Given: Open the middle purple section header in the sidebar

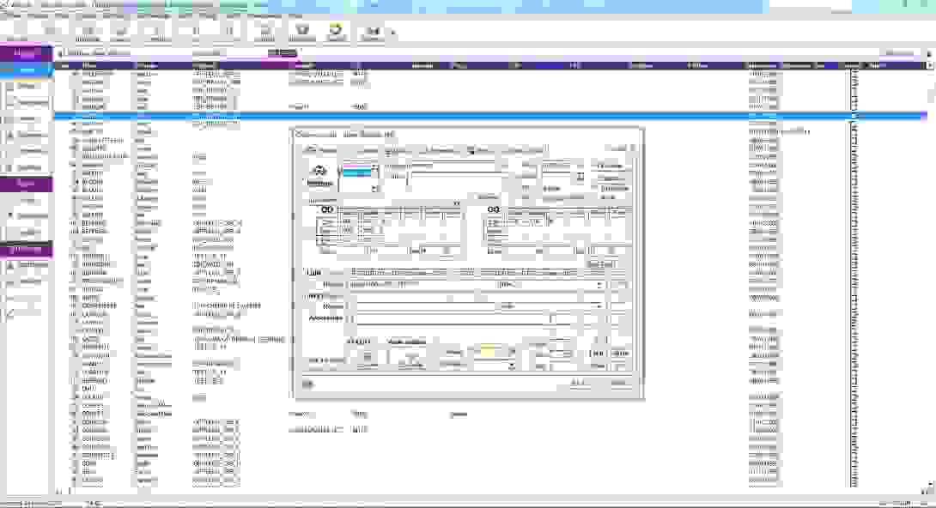Looking at the screenshot, I should pos(27,184).
